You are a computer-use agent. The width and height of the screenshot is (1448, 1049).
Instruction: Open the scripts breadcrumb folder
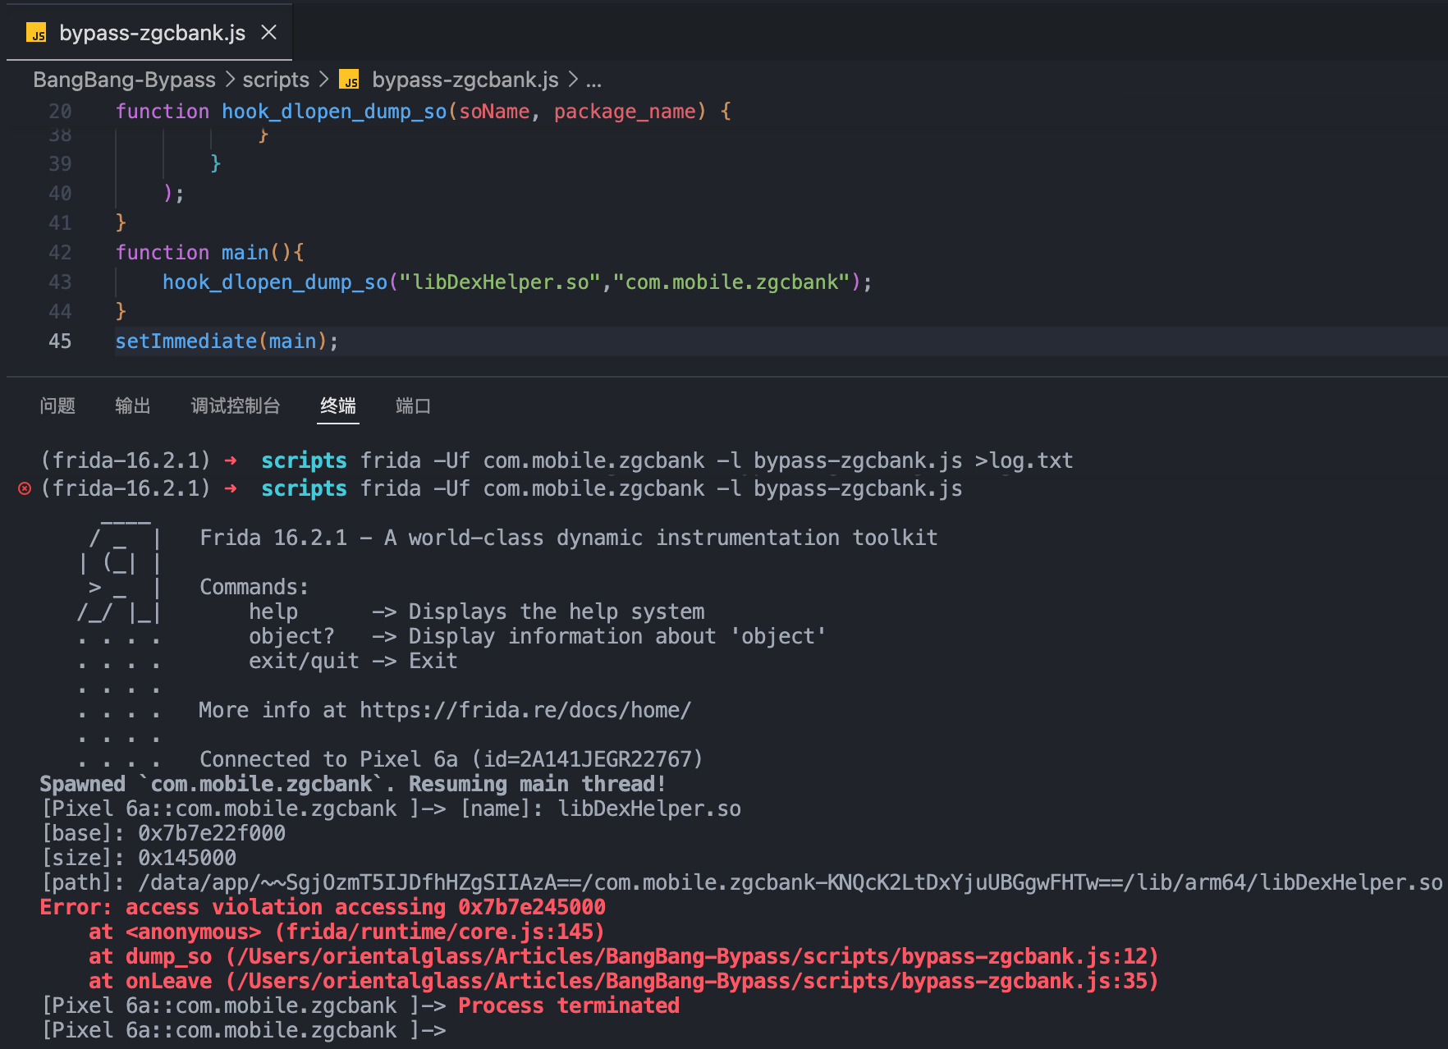point(276,80)
